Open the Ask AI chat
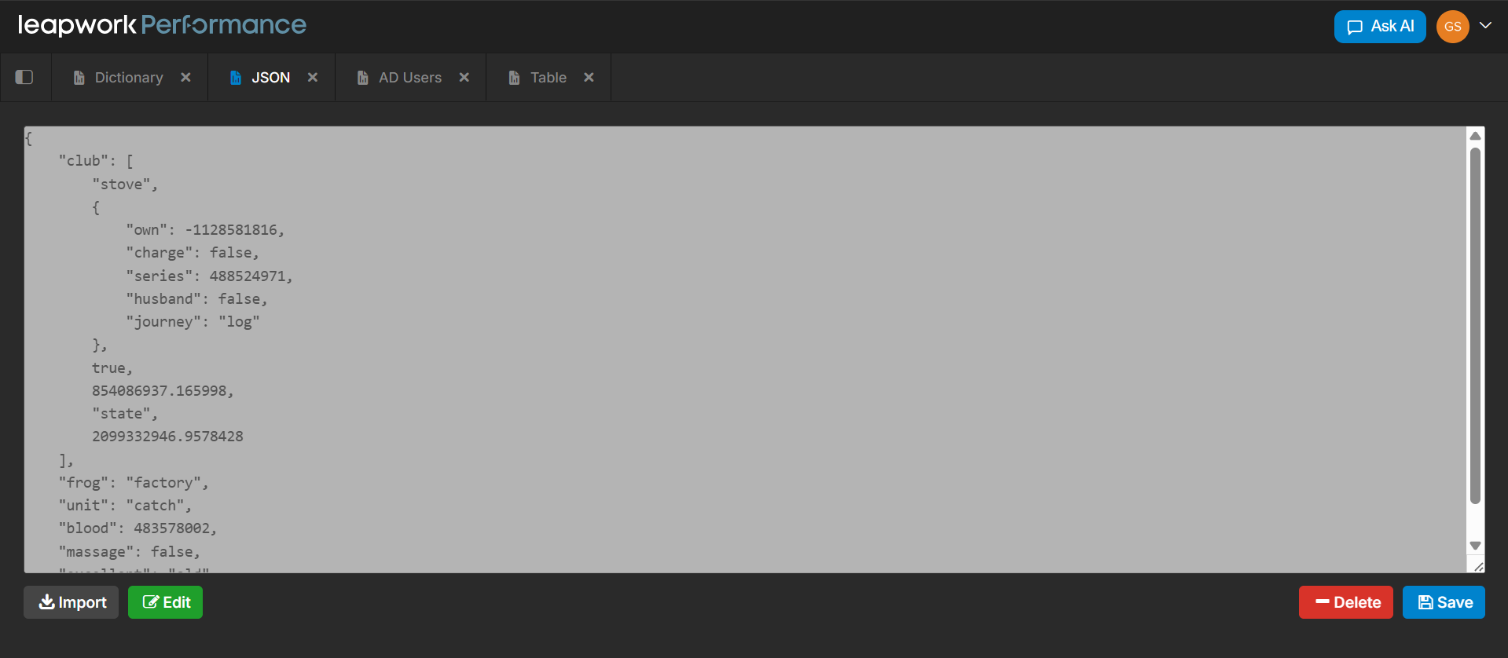The image size is (1508, 658). [1379, 27]
